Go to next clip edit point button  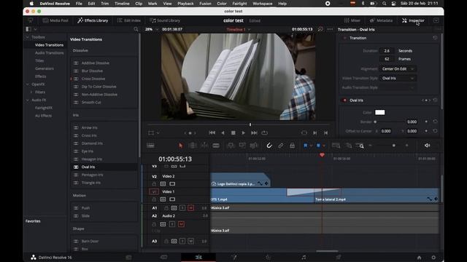coord(314,132)
